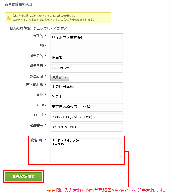Check the 個人のお客様 checkbox
This screenshot has height=195, width=172.
[x=7, y=28]
